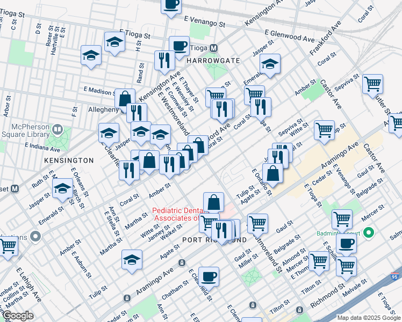This screenshot has width=402, height=322.
Task: Click the transit stop icon on Aramingo Ave near Agate St
Action: tap(182, 262)
